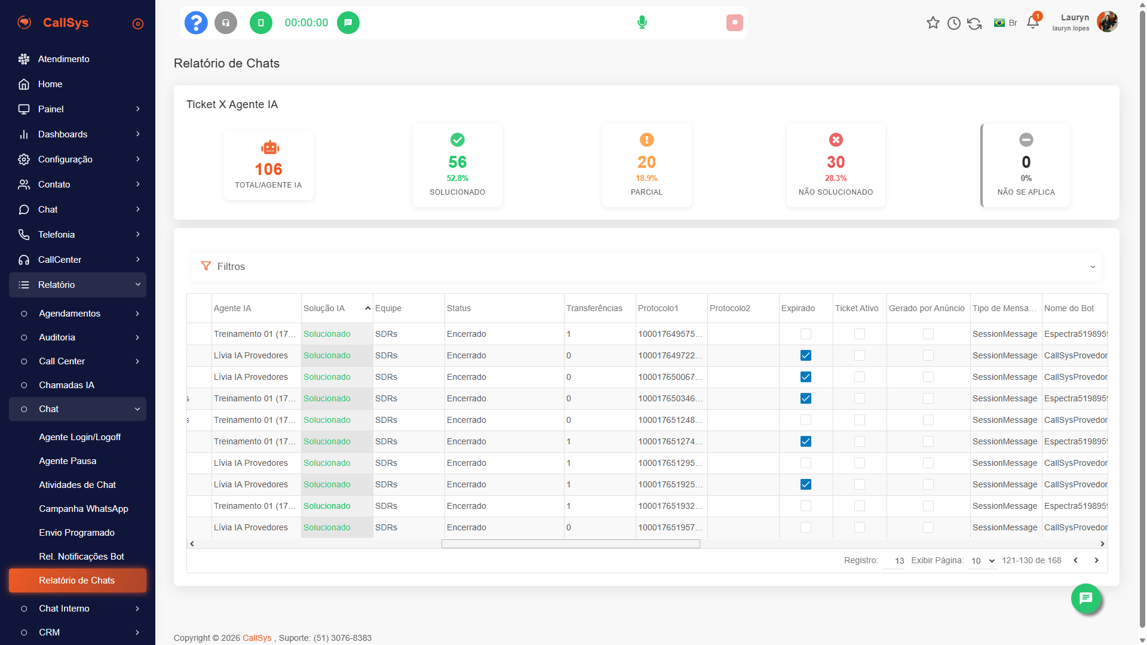Expand the CallCenter sidebar menu

(78, 260)
